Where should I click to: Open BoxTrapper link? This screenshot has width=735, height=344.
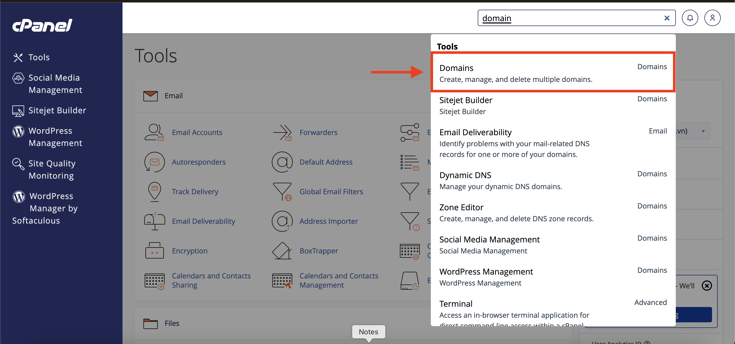click(x=319, y=251)
